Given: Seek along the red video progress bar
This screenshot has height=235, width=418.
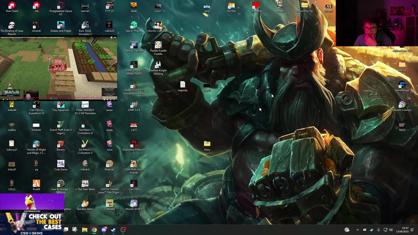Looking at the screenshot, I should coord(58,97).
